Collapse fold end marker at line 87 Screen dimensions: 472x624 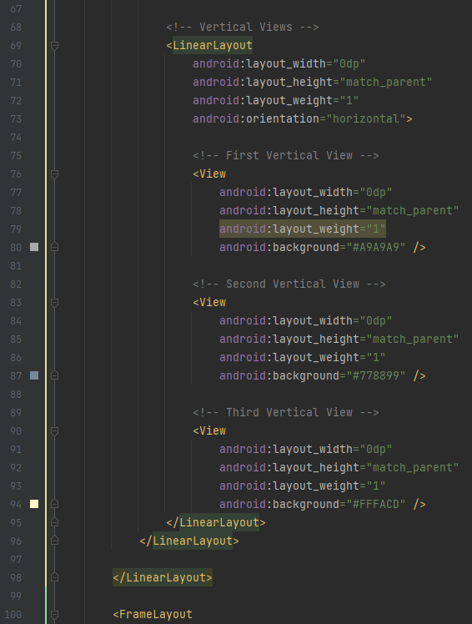point(54,375)
